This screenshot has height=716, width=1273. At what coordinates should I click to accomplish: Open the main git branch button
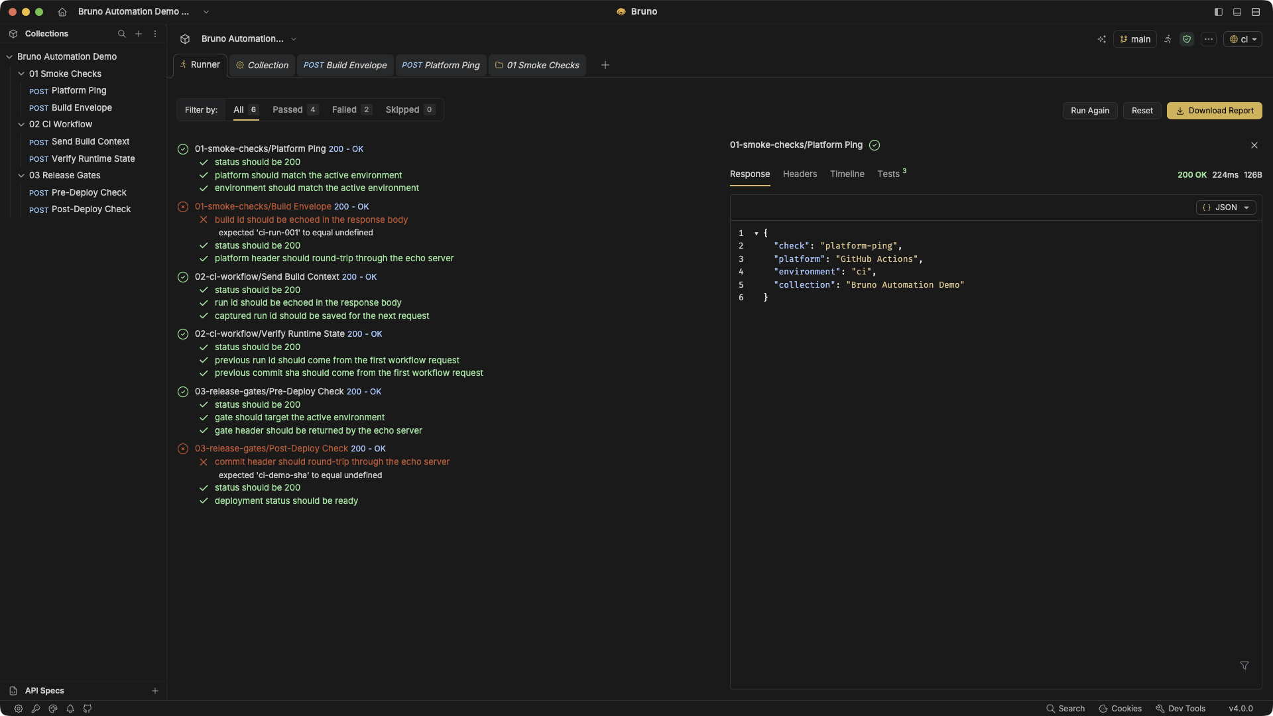coord(1135,39)
